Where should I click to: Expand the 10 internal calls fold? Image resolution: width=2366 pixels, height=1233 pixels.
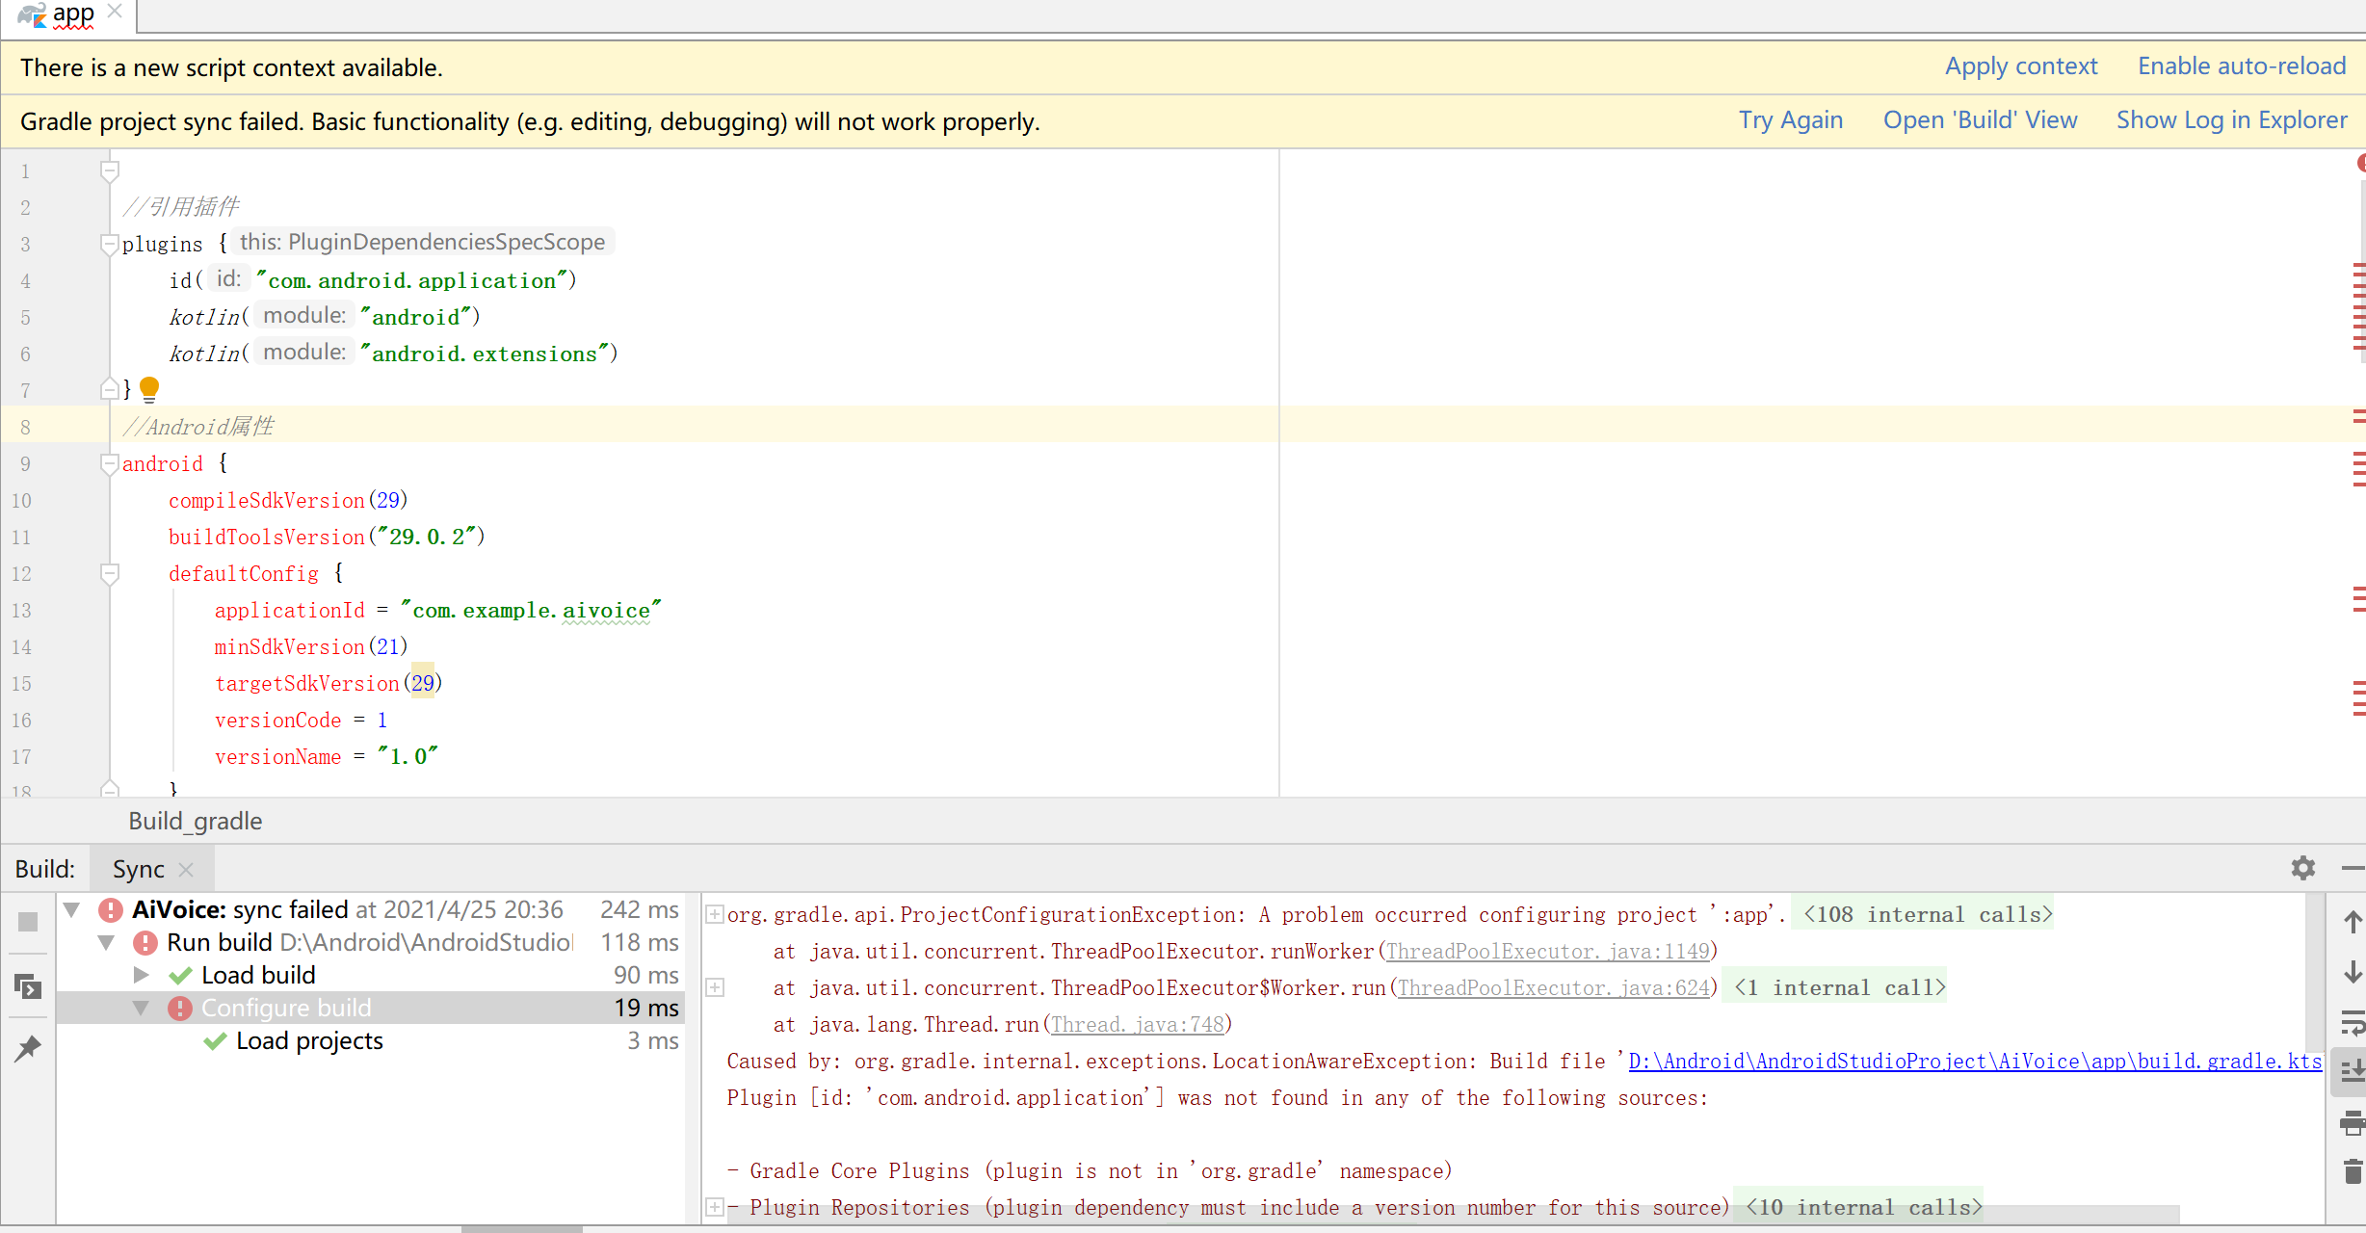(1863, 1207)
